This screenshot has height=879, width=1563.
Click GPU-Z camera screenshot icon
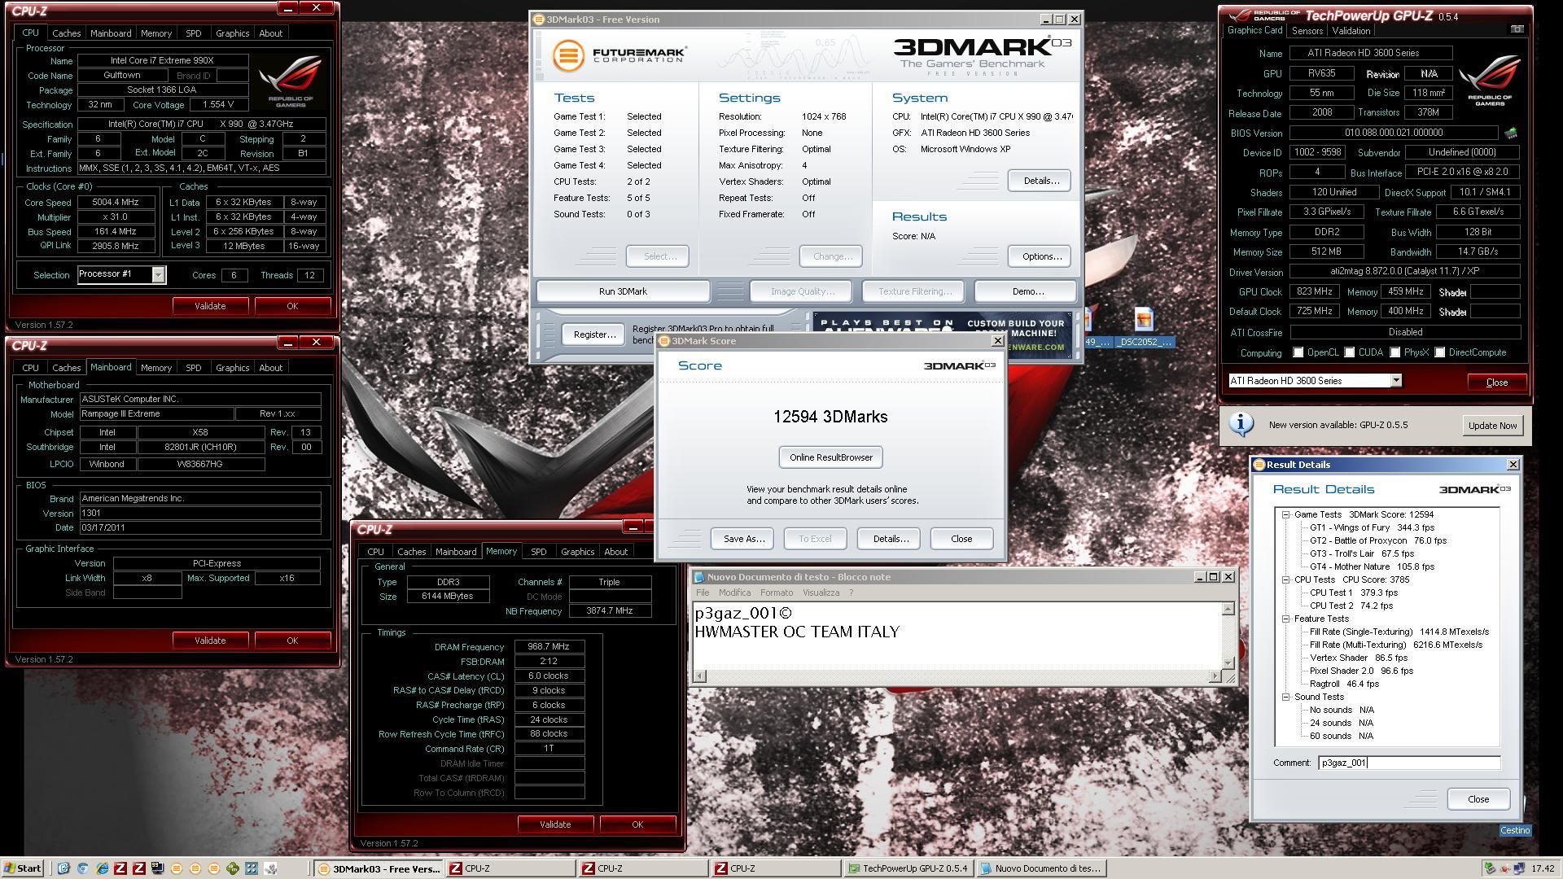point(1517,29)
